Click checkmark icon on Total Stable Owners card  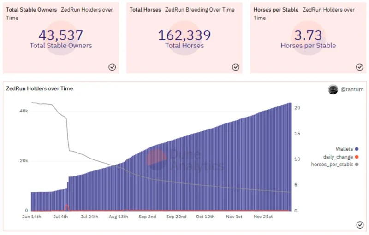tap(112, 67)
